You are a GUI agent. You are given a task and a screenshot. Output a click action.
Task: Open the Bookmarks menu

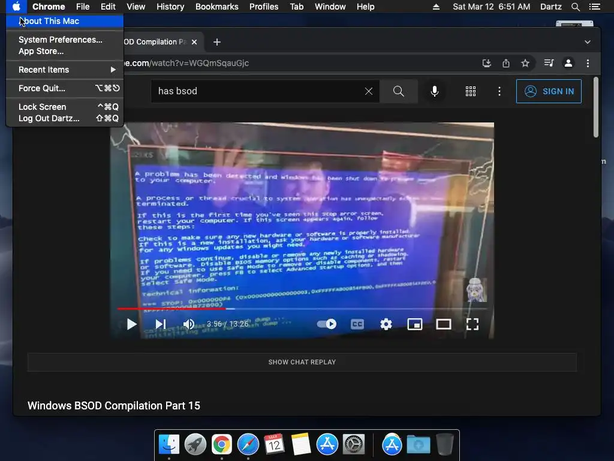click(x=217, y=7)
